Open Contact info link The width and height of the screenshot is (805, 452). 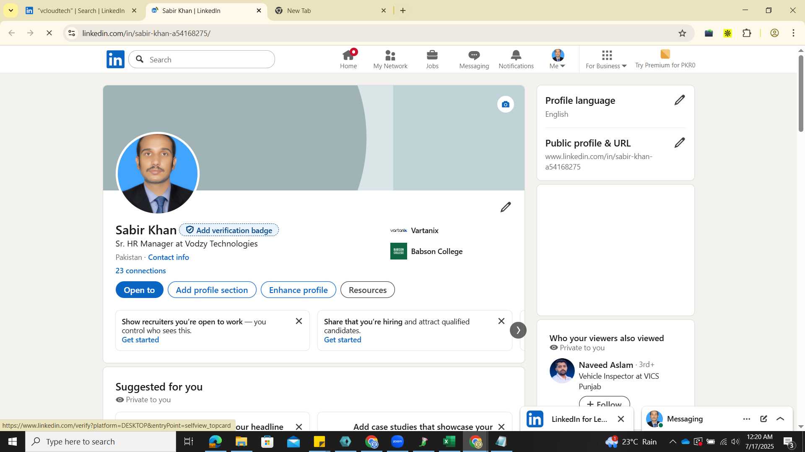coord(169,257)
